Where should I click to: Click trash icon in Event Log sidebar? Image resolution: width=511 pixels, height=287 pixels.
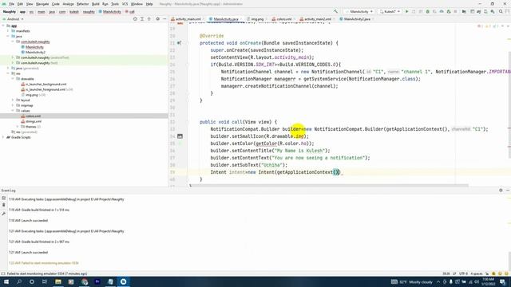3,205
